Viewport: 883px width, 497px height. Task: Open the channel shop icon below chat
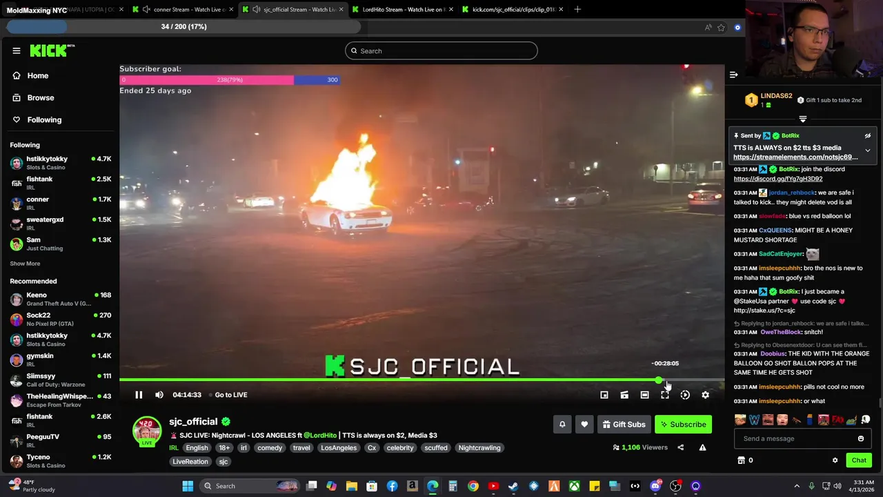click(741, 460)
